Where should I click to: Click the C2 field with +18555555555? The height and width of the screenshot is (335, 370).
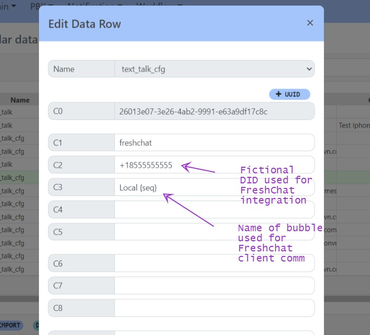[149, 165]
